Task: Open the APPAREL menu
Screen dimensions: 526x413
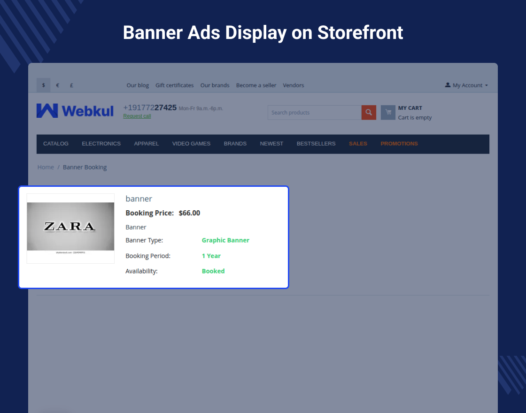Action: [x=146, y=144]
